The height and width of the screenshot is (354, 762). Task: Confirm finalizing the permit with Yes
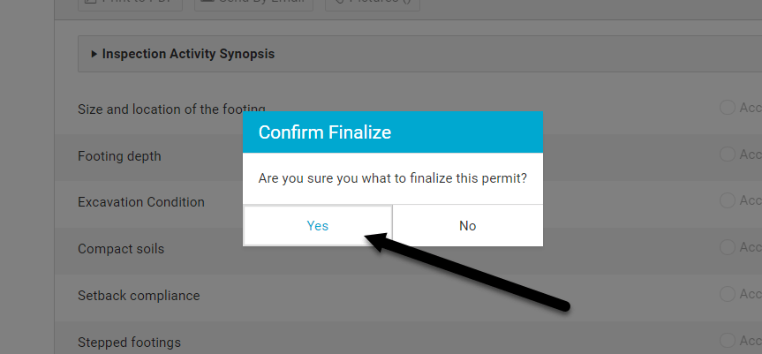(317, 225)
